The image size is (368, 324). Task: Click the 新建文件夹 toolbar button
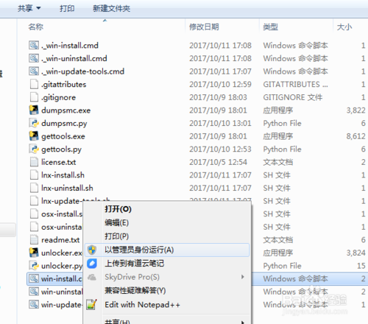111,9
